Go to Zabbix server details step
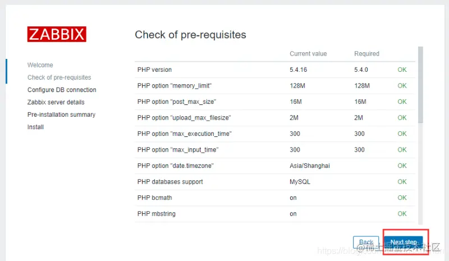449x261 pixels. (56, 102)
